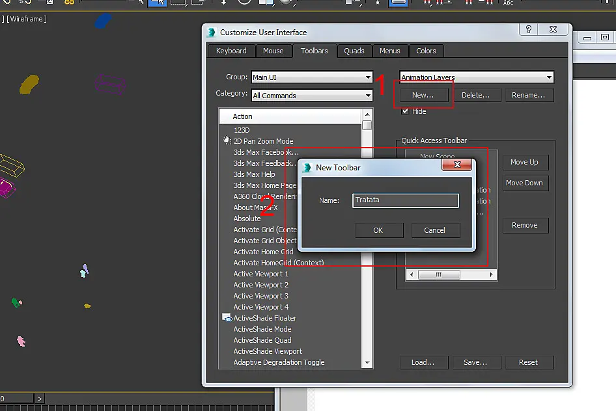This screenshot has width=616, height=411.
Task: Select the ActiveShade Mode action
Action: click(x=262, y=329)
